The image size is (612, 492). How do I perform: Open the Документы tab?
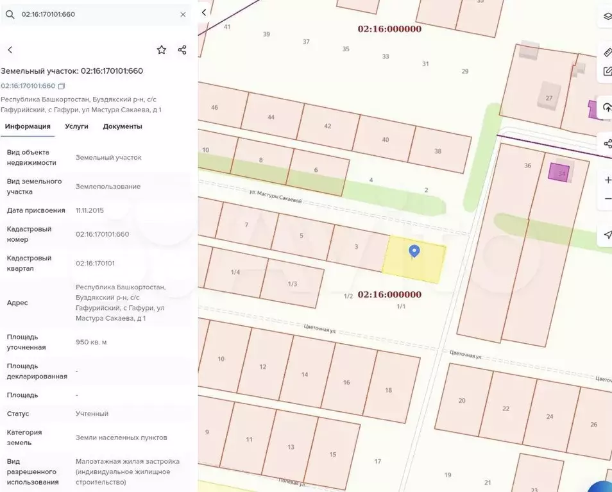(122, 126)
